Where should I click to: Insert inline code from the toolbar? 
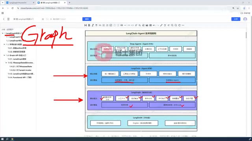129,25
